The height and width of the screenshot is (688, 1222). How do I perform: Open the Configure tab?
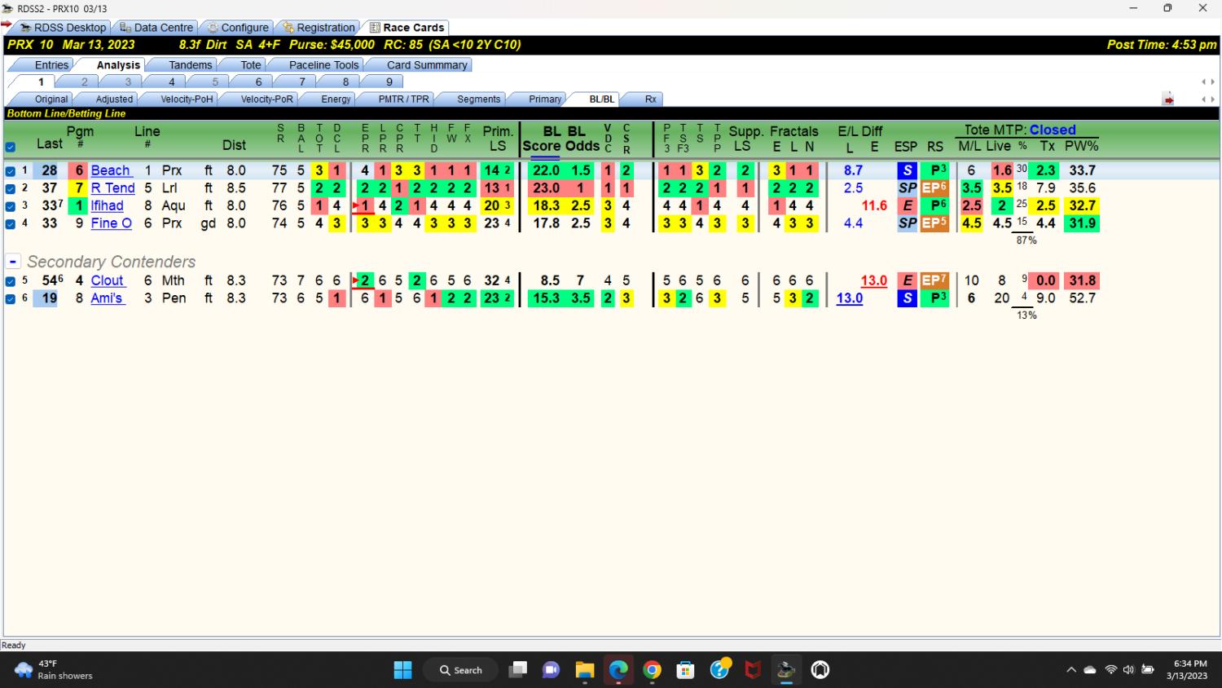(238, 27)
